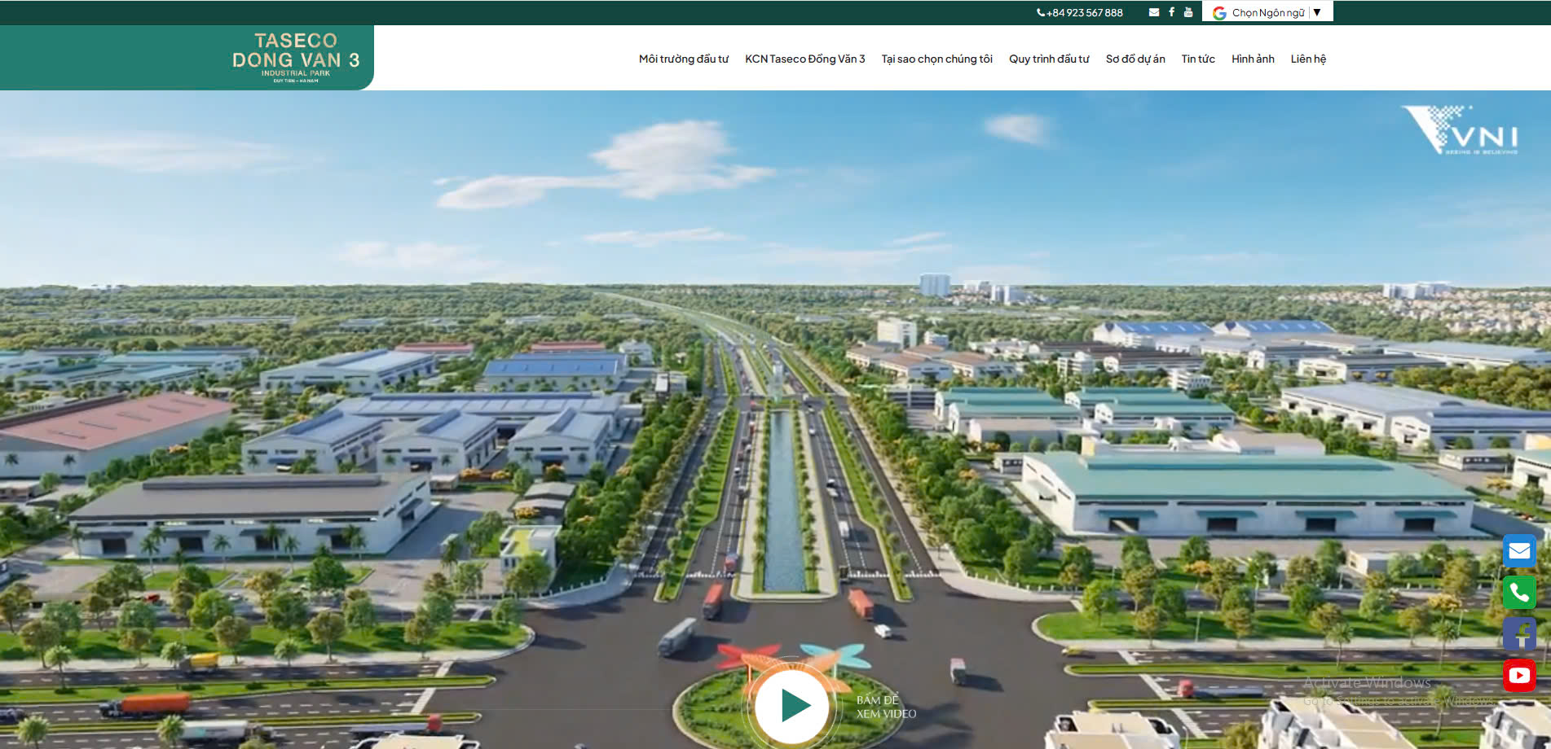
Task: Click the Google logo in language selector
Action: point(1219,13)
